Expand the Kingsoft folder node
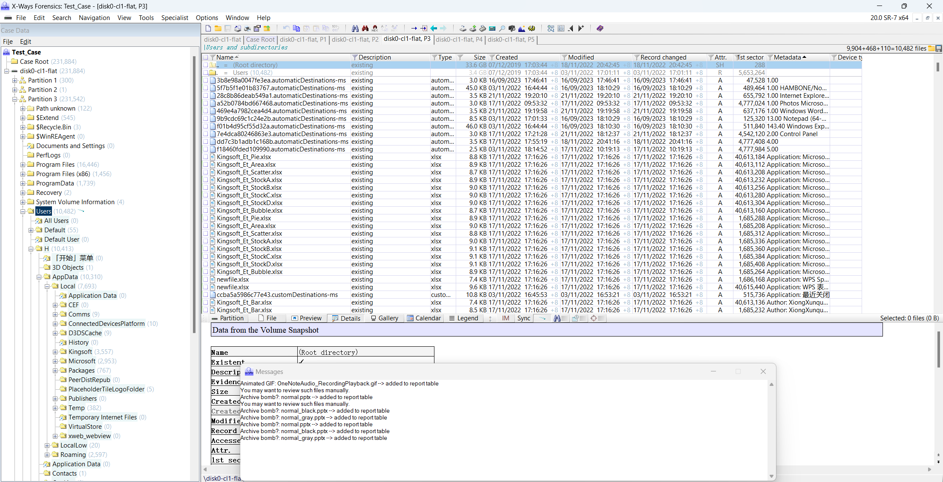The height and width of the screenshot is (482, 943). tap(55, 352)
